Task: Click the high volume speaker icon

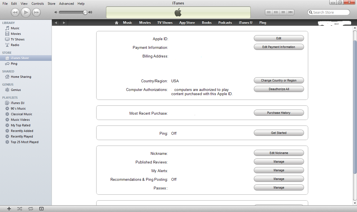Action: 90,12
